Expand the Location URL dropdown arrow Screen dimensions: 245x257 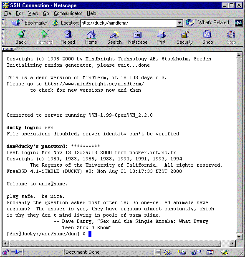(180, 23)
